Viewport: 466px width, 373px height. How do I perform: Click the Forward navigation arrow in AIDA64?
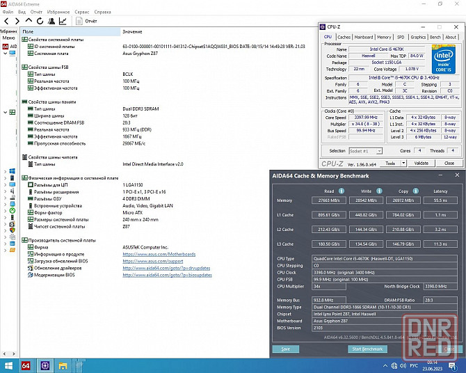point(17,22)
